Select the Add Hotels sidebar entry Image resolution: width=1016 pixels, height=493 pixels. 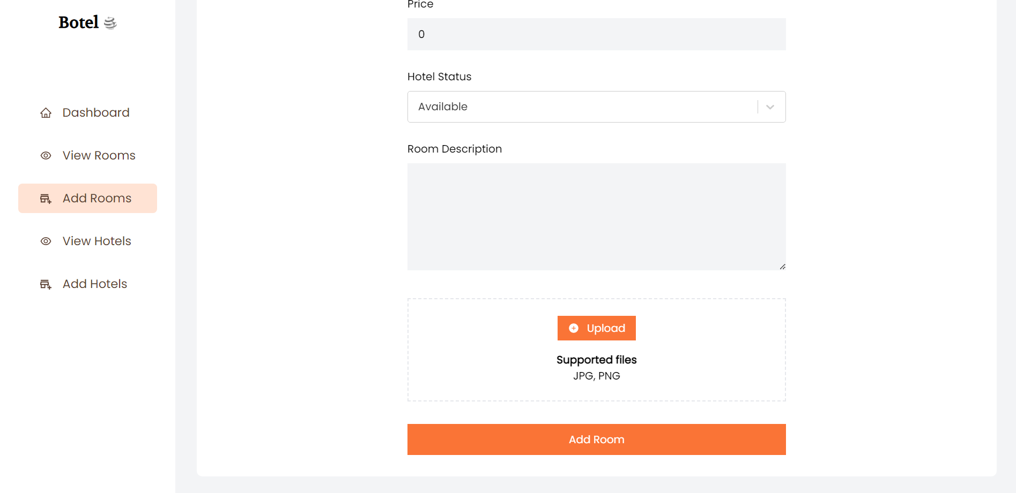94,284
